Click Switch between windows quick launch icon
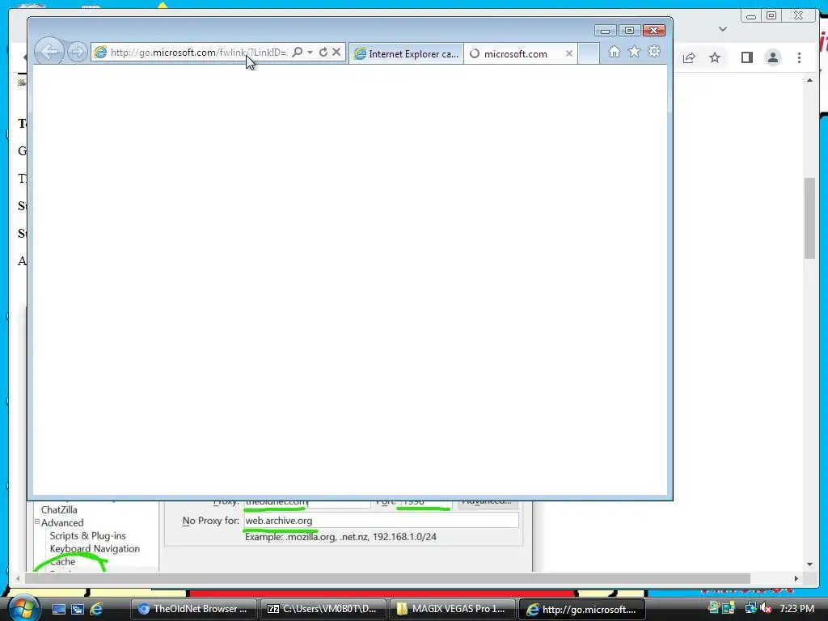This screenshot has height=621, width=828. (78, 609)
